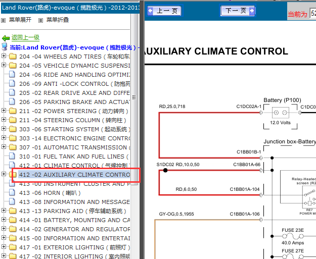Viewport: 316px width, 259px height.
Task: Click the S1DC02 splice dot in diagram
Action: (x=165, y=170)
